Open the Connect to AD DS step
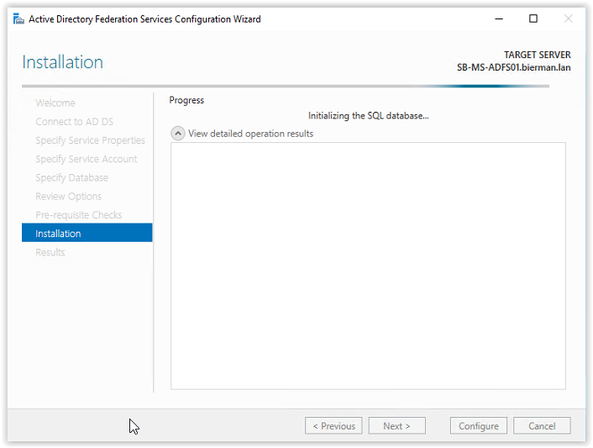Image resolution: width=593 pixels, height=448 pixels. pyautogui.click(x=74, y=122)
